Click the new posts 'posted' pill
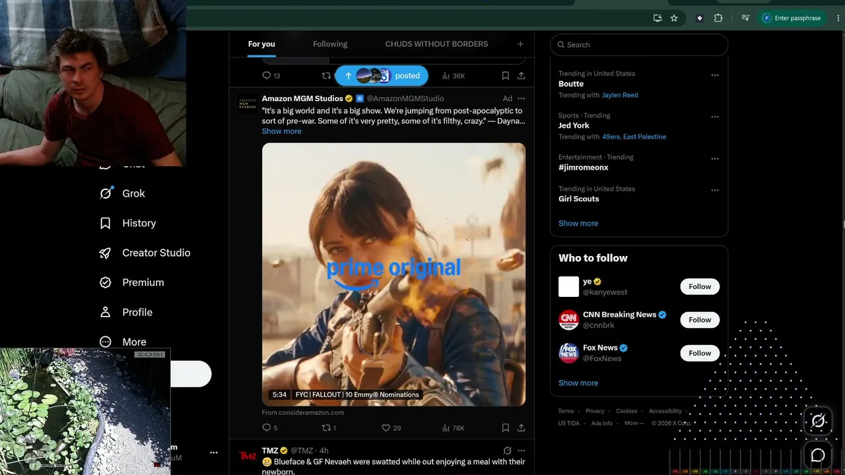Screen dimensions: 845x475 click(x=382, y=76)
